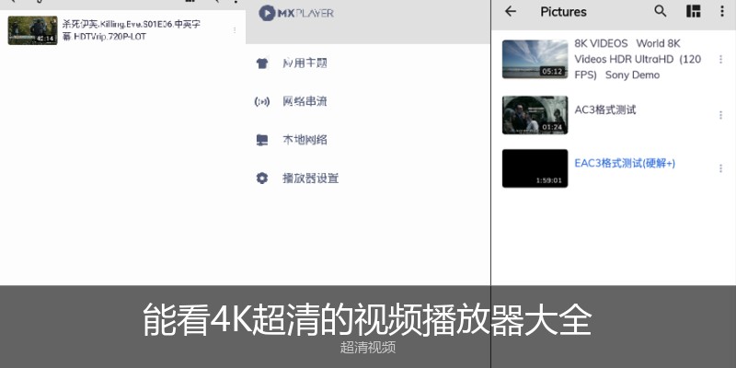Click the MX Player logo

(x=296, y=13)
